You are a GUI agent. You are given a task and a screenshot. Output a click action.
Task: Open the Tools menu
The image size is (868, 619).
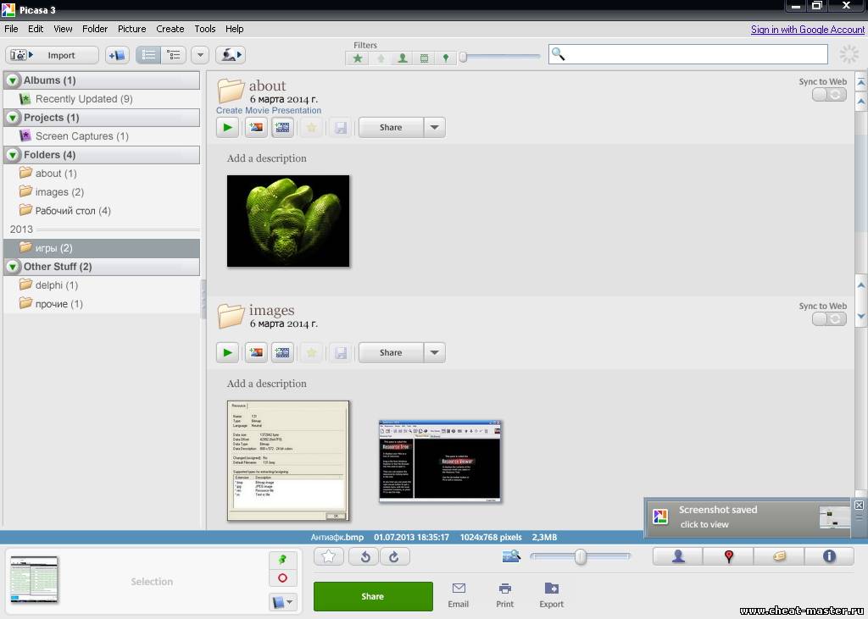point(205,29)
